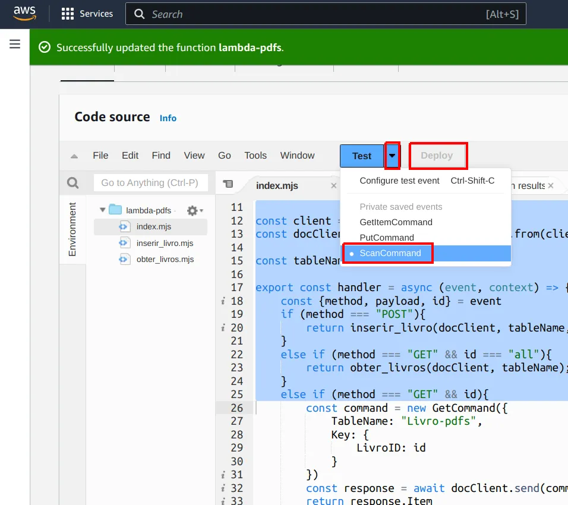This screenshot has height=505, width=568.
Task: Close the index.mjs tab
Action: pos(334,186)
